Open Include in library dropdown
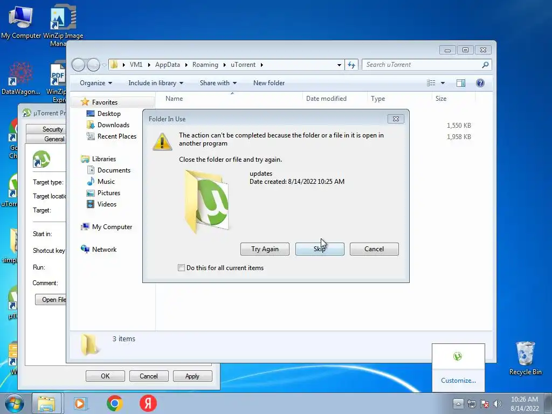The width and height of the screenshot is (552, 414). [156, 83]
